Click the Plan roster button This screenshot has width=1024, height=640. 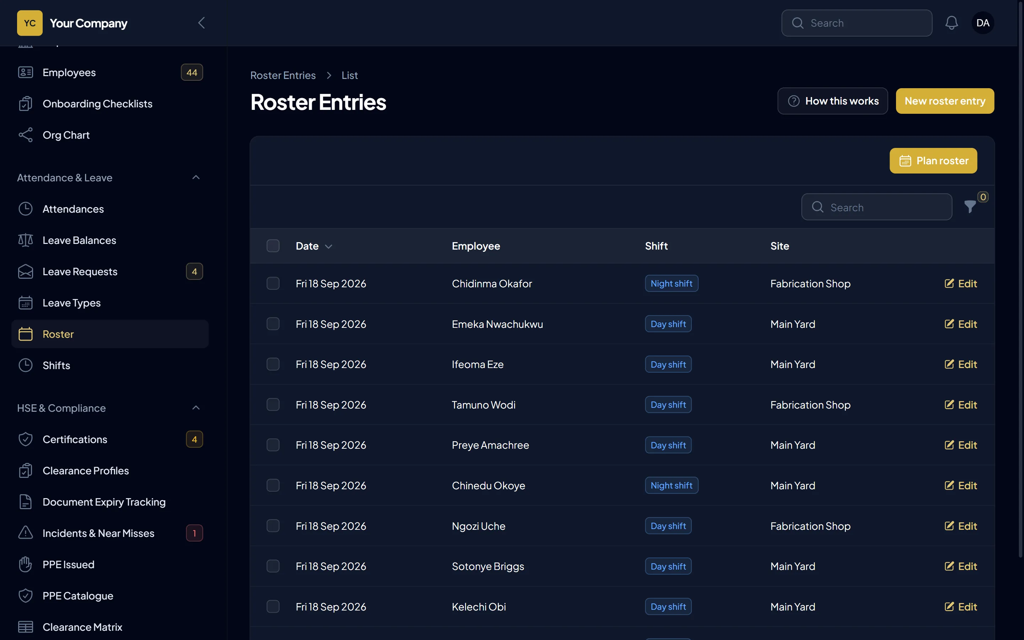coord(933,161)
